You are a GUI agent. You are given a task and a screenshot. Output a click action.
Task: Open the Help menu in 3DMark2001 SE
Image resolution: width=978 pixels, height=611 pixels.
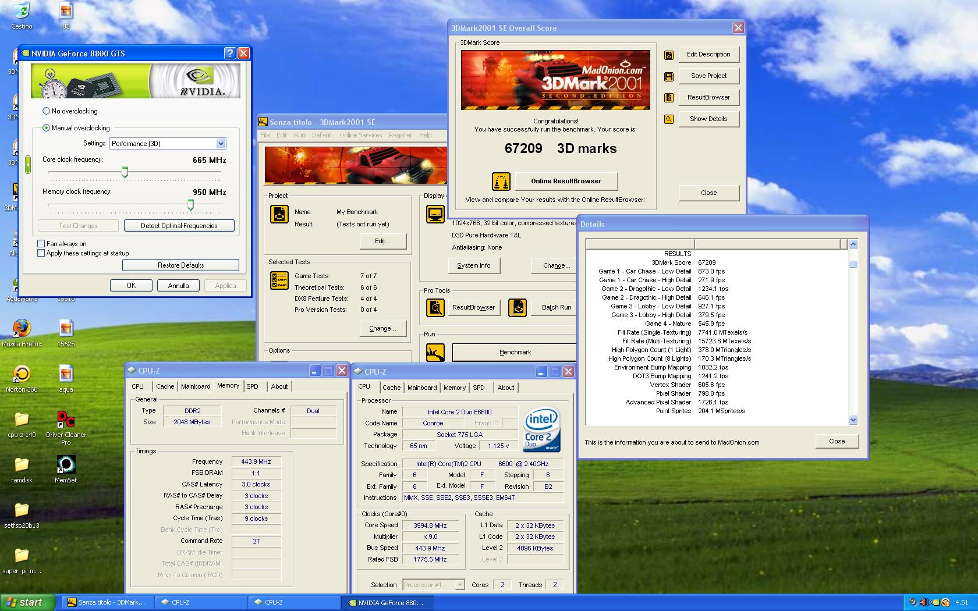[x=426, y=135]
